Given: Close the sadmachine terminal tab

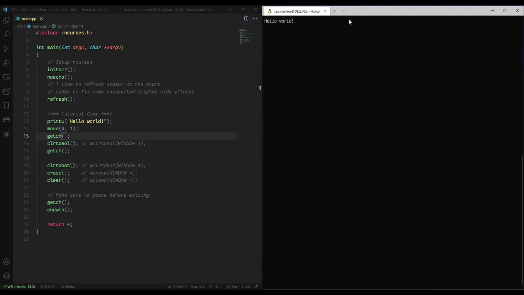Looking at the screenshot, I should coord(325,11).
